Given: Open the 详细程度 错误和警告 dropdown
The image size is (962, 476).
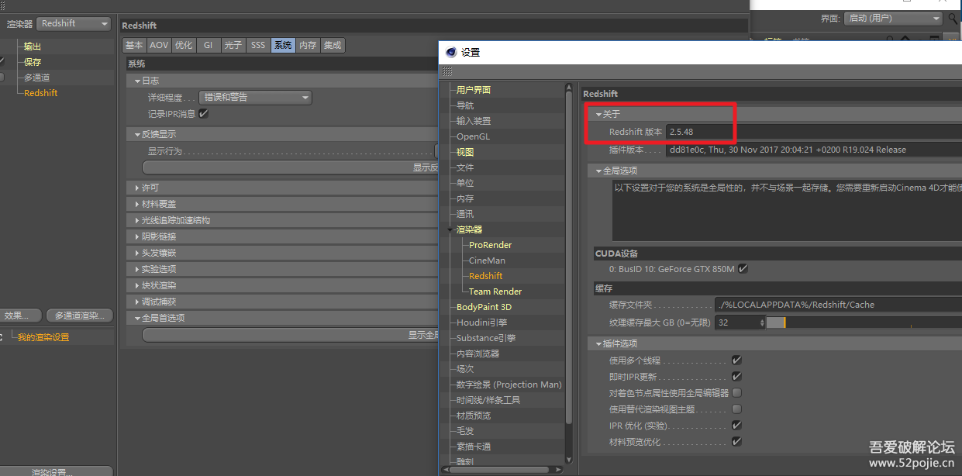Looking at the screenshot, I should 255,98.
